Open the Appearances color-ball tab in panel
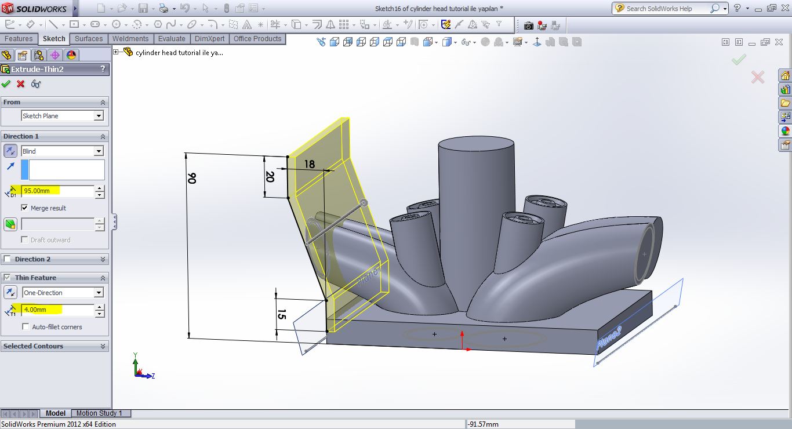 (x=71, y=55)
